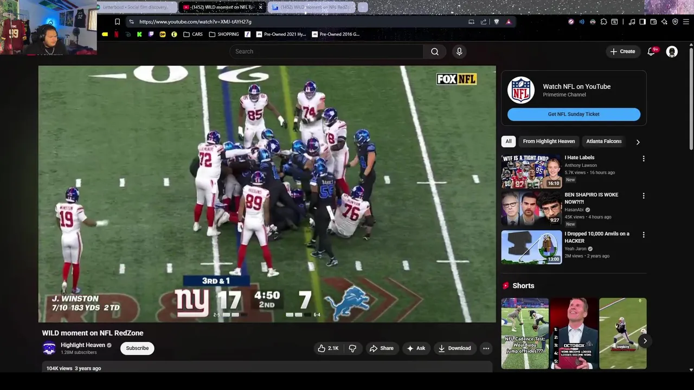Click WILD moment on NFL RedZone title
The width and height of the screenshot is (694, 390).
pyautogui.click(x=93, y=333)
